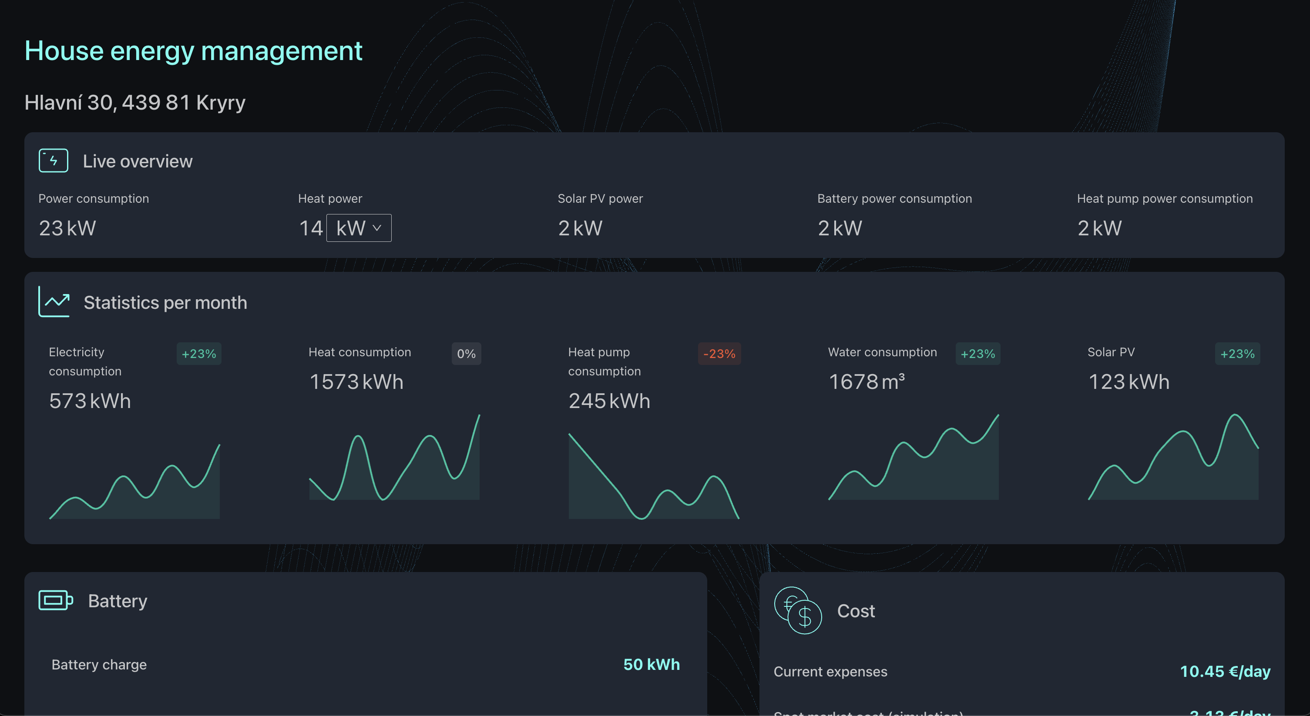The width and height of the screenshot is (1310, 716).
Task: Click the Statistics per month chart icon
Action: [x=54, y=302]
